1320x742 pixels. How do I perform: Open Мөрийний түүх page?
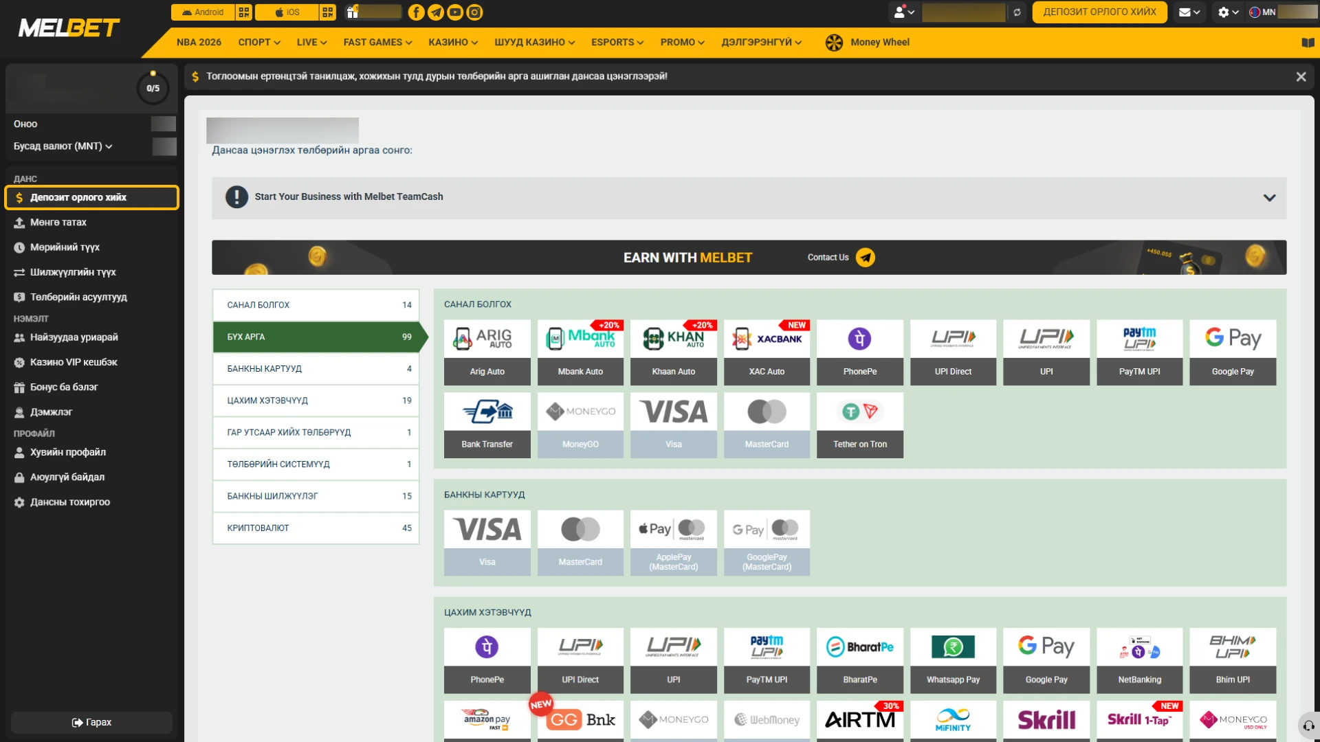(91, 247)
